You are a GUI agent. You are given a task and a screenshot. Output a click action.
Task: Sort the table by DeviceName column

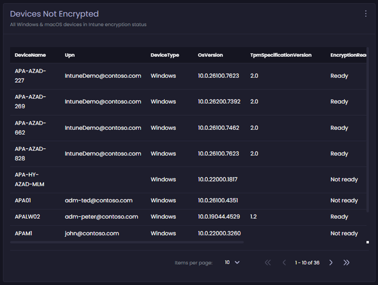coord(30,55)
